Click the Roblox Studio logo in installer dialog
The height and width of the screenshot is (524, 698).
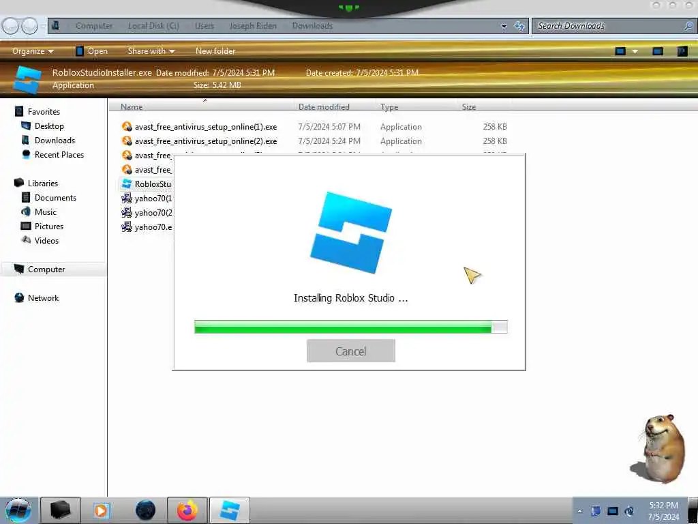point(351,233)
